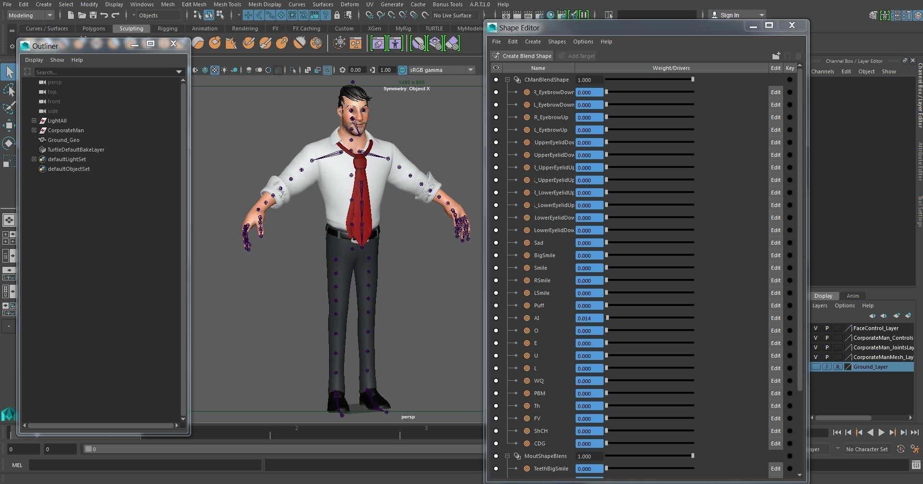Switch to the Animation shelf tab
923x484 pixels.
pos(205,28)
